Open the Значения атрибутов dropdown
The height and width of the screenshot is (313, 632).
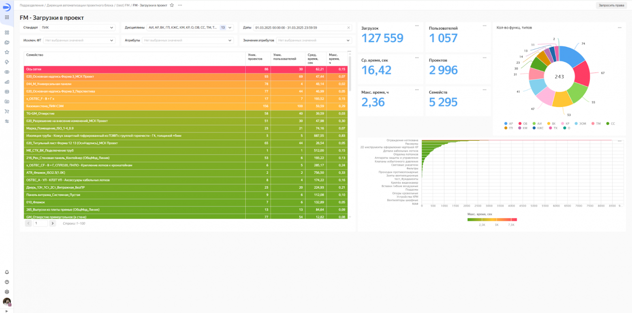point(314,40)
